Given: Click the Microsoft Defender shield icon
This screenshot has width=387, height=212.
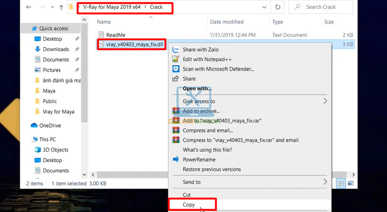Looking at the screenshot, I should point(176,69).
